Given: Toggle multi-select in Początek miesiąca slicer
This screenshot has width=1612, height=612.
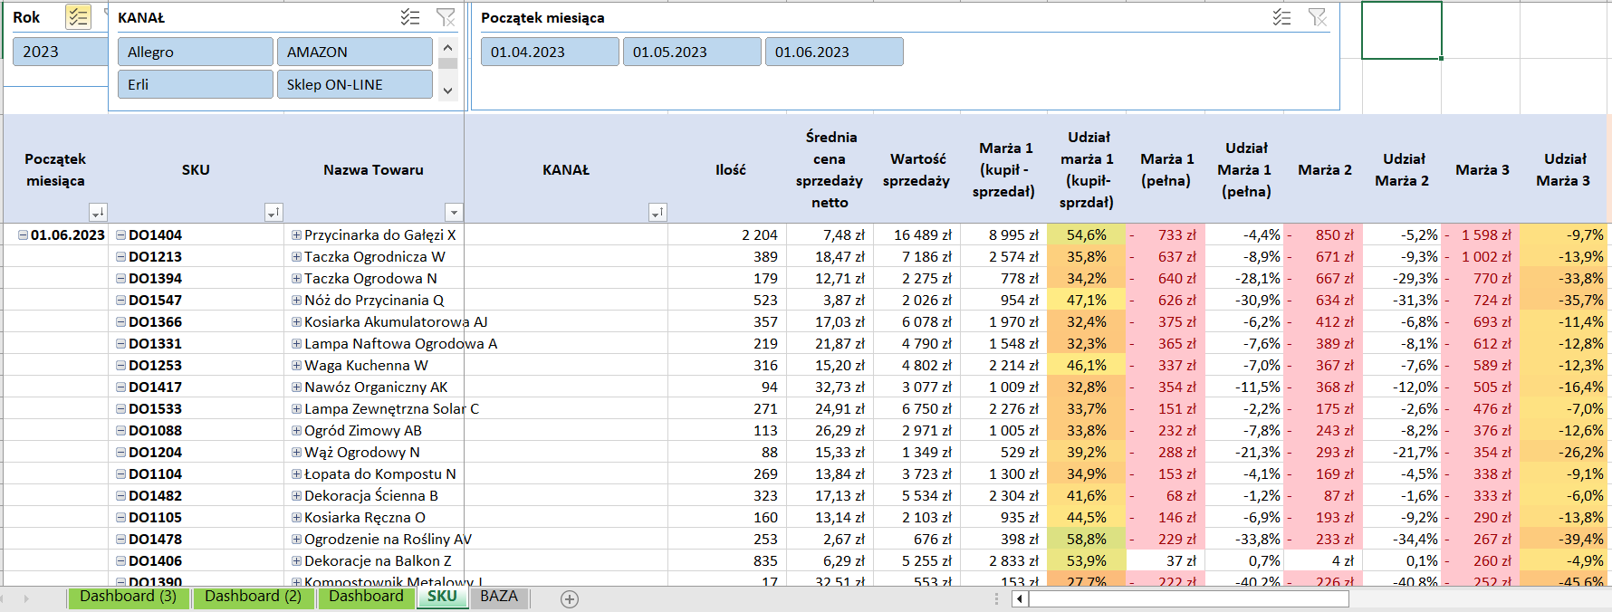Looking at the screenshot, I should [x=1281, y=17].
